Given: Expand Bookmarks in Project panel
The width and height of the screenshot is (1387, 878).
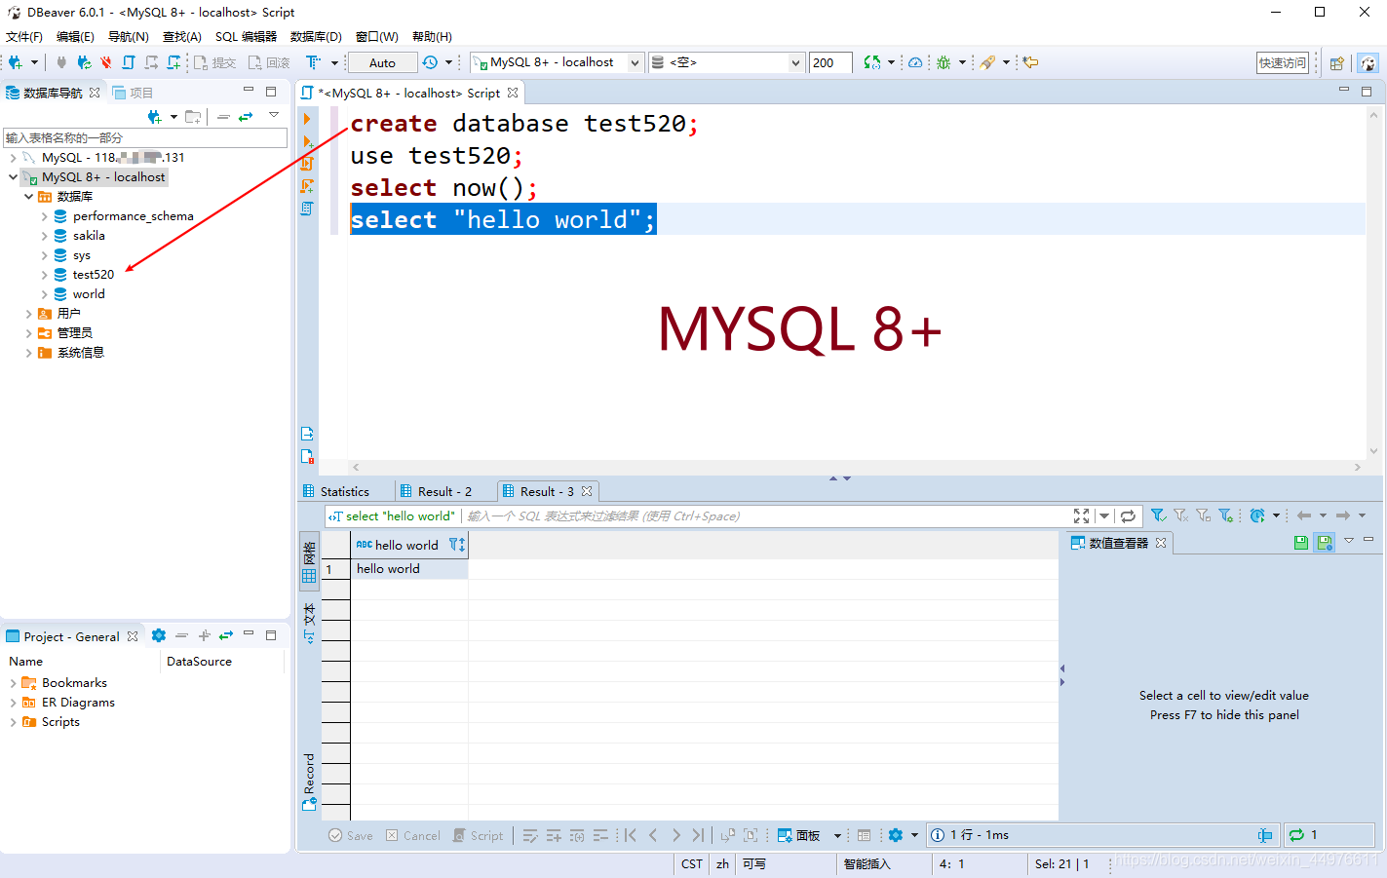Looking at the screenshot, I should (13, 683).
